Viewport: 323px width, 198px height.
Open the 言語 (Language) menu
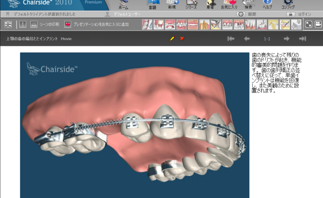coord(153,5)
